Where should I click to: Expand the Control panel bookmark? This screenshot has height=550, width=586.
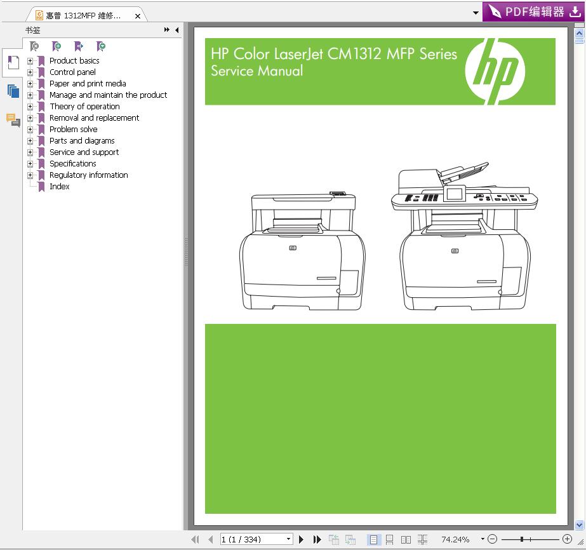tap(30, 72)
